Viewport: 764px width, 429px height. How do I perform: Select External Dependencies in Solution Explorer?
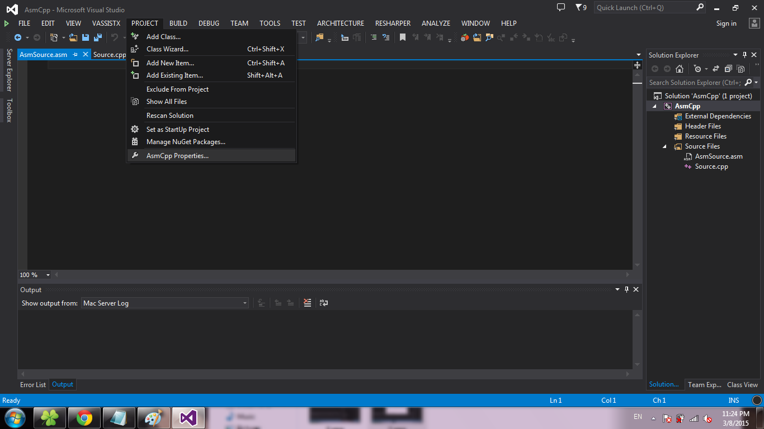coord(718,116)
